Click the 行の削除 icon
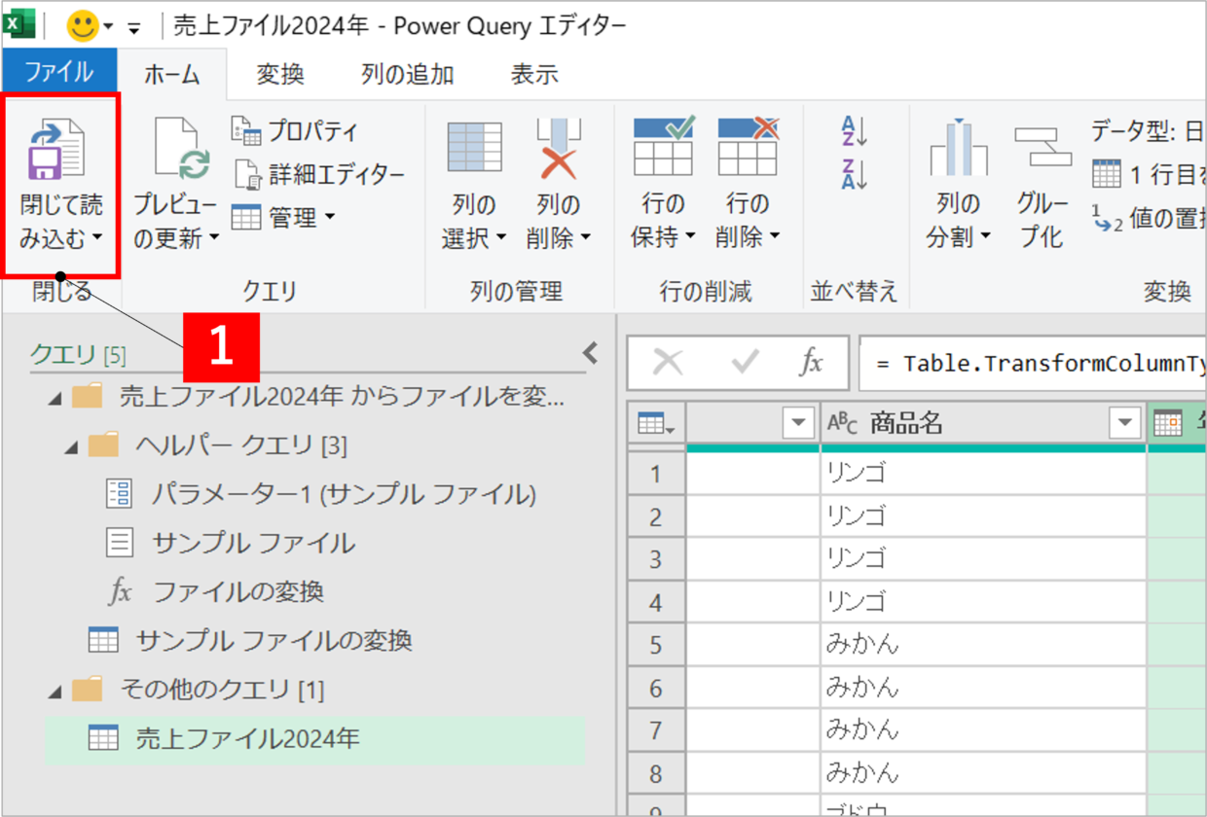Viewport: 1207px width, 817px height. pos(748,146)
